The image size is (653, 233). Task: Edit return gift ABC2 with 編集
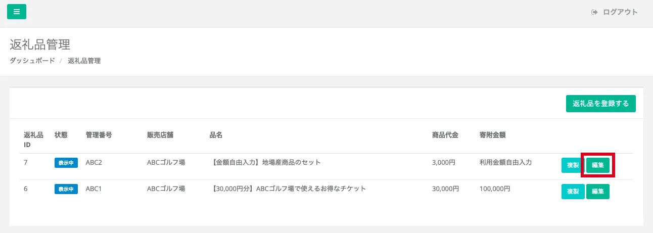tap(598, 165)
